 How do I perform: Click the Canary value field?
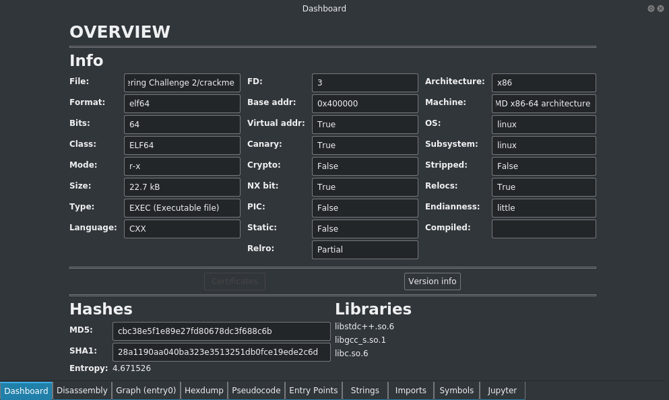(364, 145)
